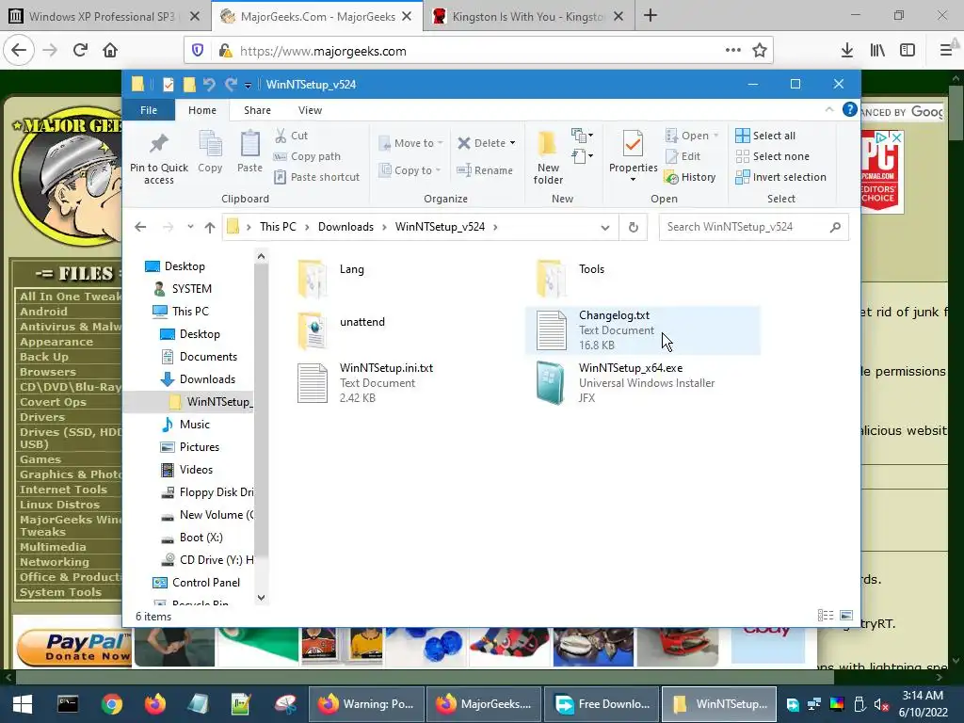Screen dimensions: 964x723
Task: Click the Refresh button in address bar
Action: 634,228
